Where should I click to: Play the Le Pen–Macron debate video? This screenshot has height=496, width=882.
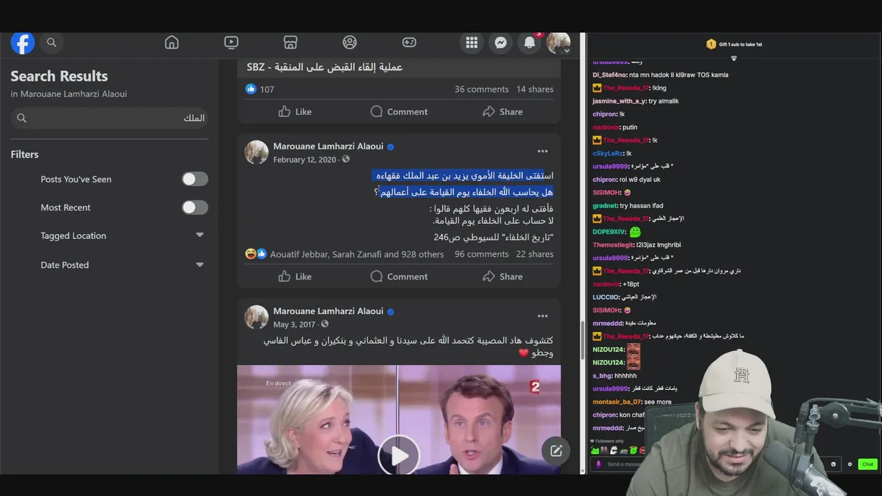tap(399, 455)
